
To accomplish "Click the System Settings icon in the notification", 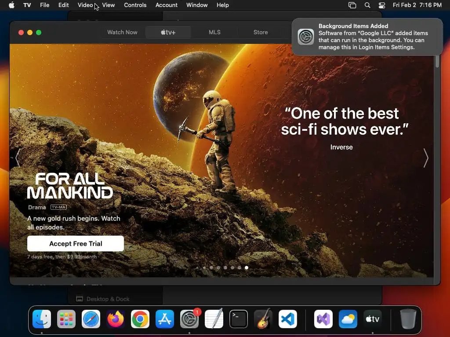I will pos(306,37).
